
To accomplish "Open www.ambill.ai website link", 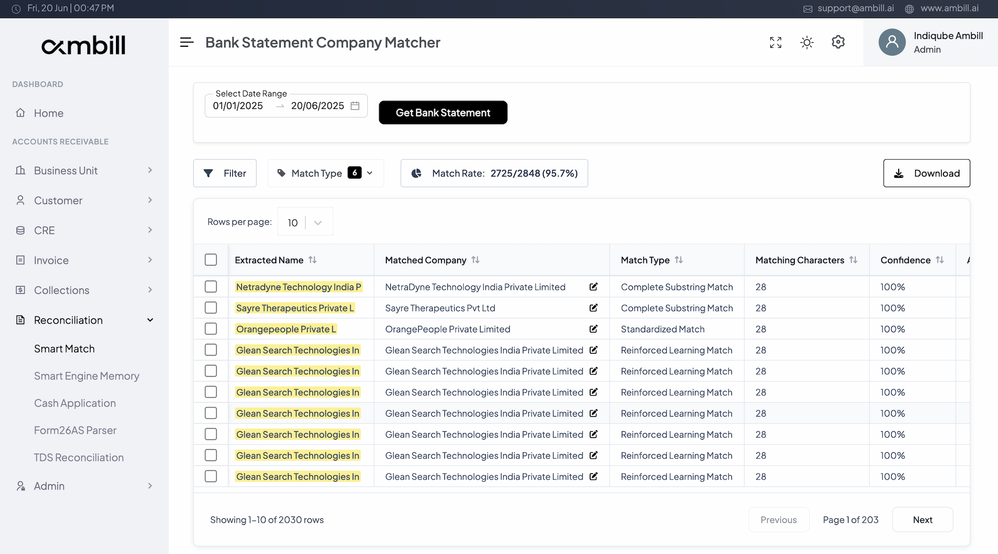I will [949, 8].
